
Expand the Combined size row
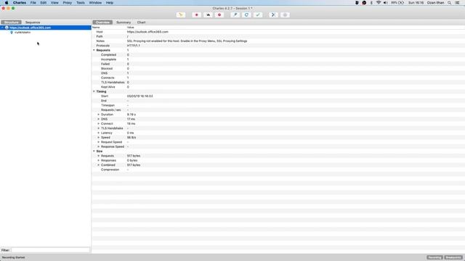99,165
